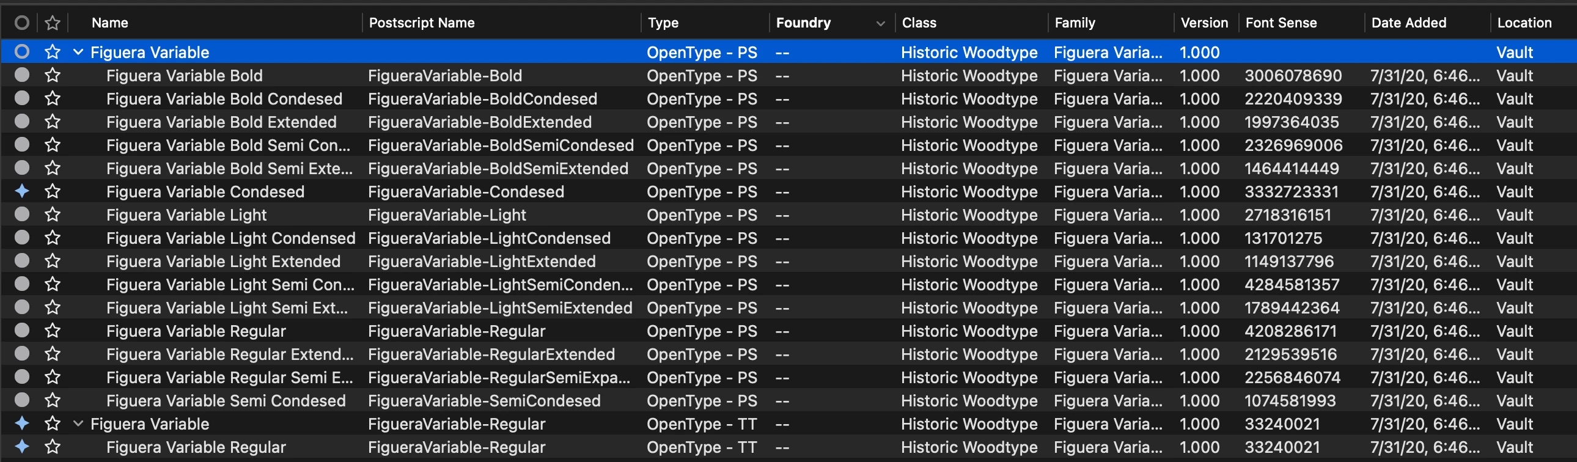Sort by the favorites star column header
The width and height of the screenshot is (1577, 462).
click(x=53, y=23)
